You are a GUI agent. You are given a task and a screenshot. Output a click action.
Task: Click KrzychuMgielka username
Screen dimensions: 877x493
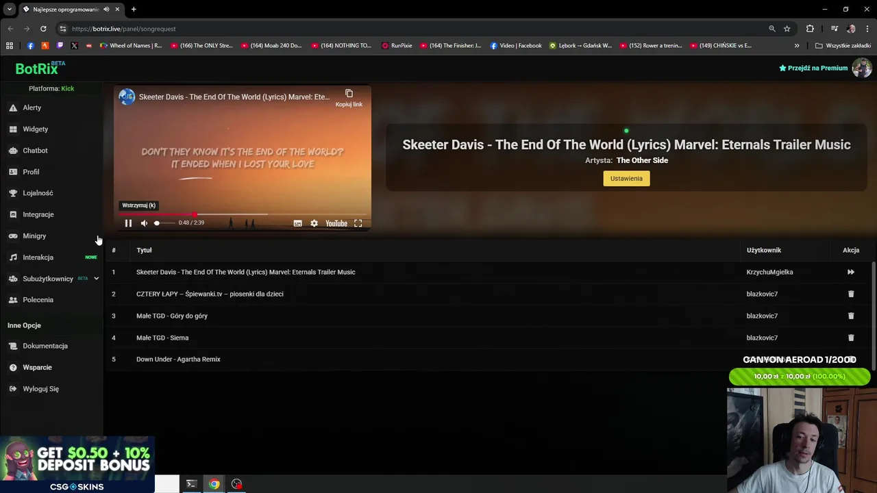769,272
